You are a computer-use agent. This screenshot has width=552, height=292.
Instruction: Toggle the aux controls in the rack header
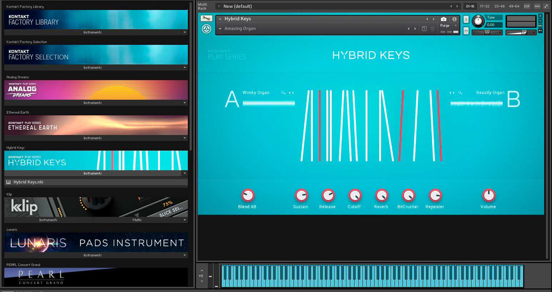point(537,6)
